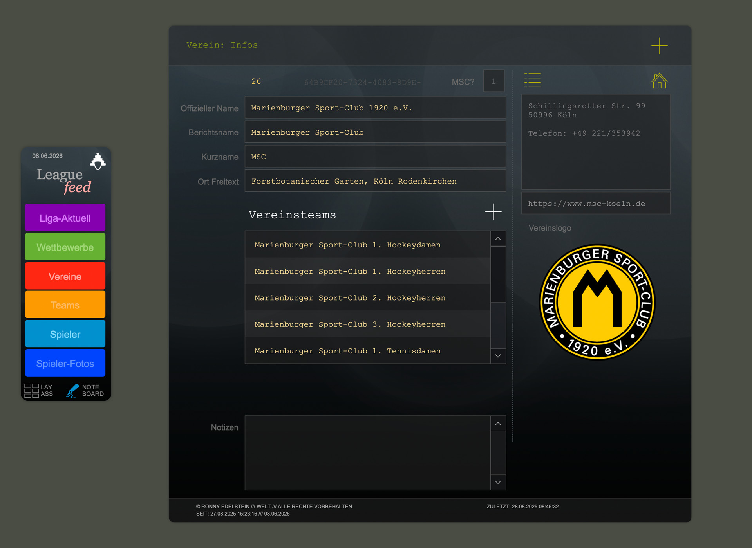Edit the Berichtsname field

[375, 132]
